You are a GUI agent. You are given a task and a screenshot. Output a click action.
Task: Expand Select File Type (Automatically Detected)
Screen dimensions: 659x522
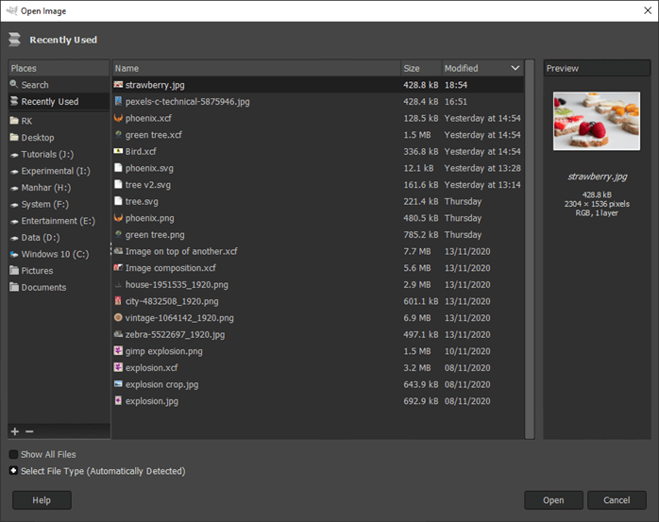[13, 471]
